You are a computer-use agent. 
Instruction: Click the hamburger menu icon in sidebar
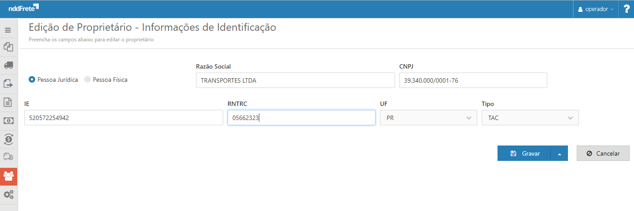(8, 30)
